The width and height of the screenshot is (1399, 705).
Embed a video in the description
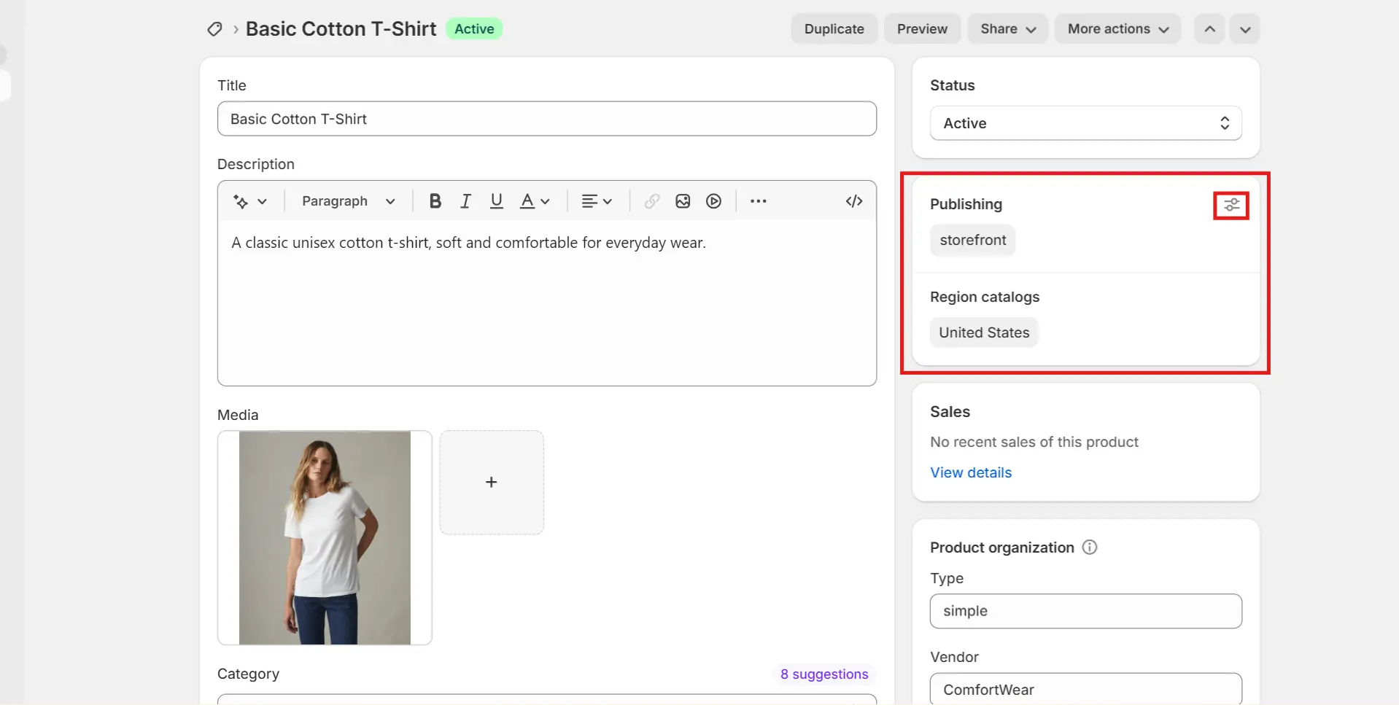coord(713,201)
